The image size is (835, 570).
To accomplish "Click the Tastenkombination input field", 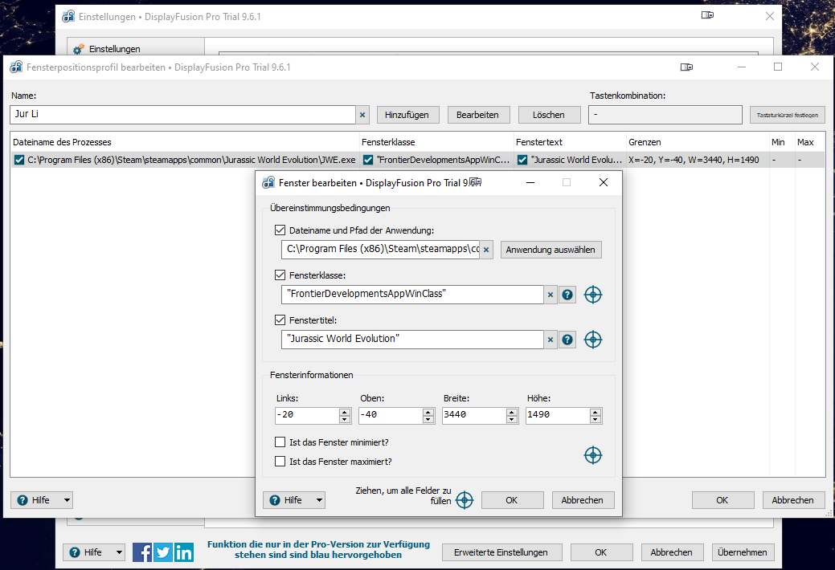I will click(665, 115).
